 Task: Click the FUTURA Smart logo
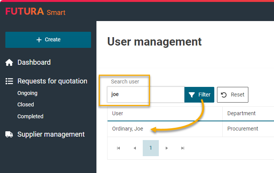coord(35,12)
